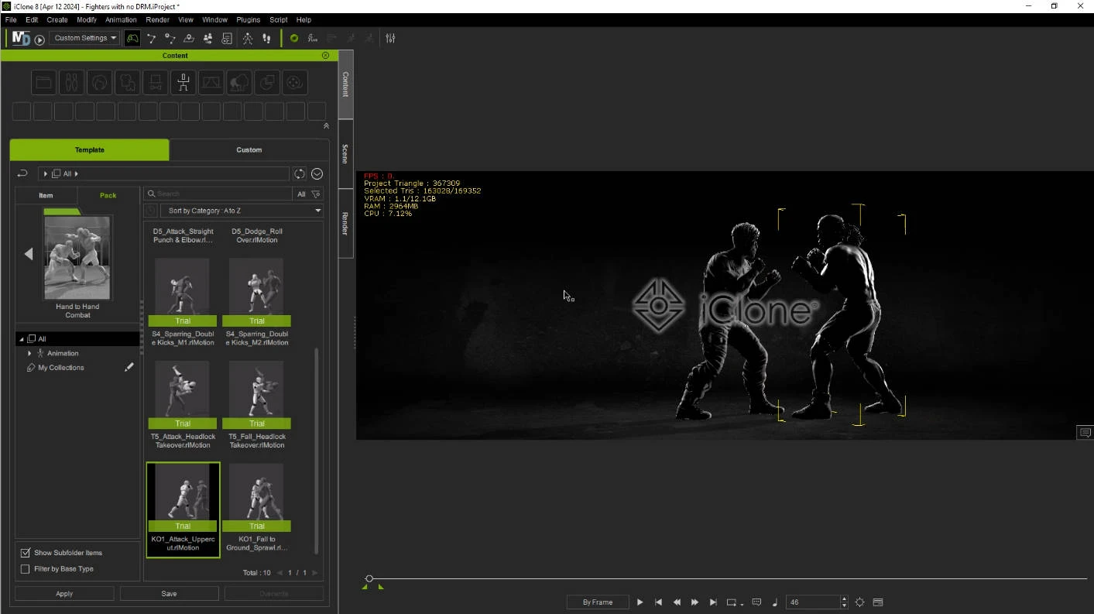The height and width of the screenshot is (614, 1094).
Task: Click the green record ring toolbar icon
Action: click(x=294, y=38)
